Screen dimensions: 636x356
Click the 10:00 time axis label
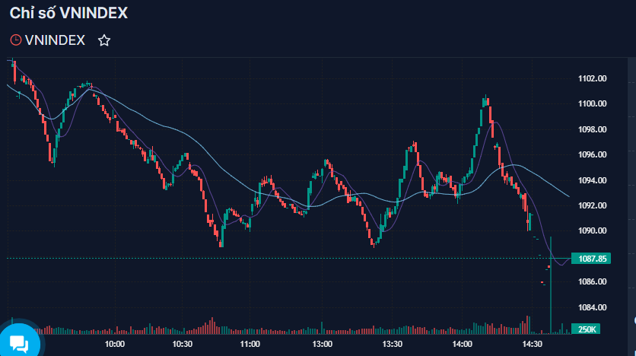pyautogui.click(x=115, y=345)
